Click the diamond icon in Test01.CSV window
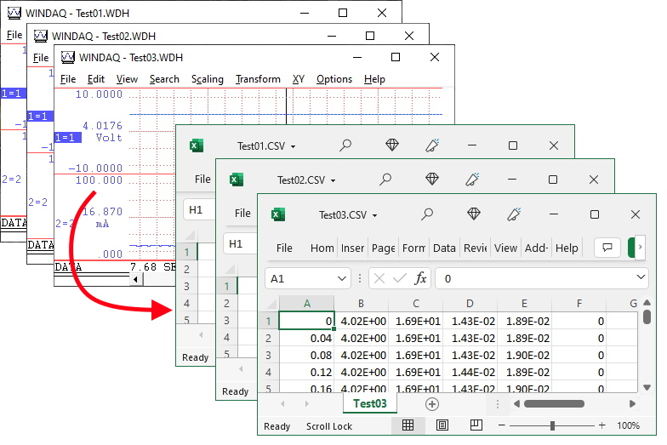667x445 pixels. coord(391,145)
